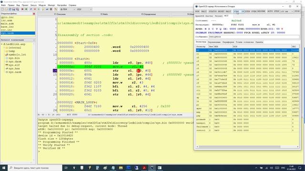The height and width of the screenshot is (171, 305).
Task: Open the Настройки menu
Action: pyautogui.click(x=61, y=5)
